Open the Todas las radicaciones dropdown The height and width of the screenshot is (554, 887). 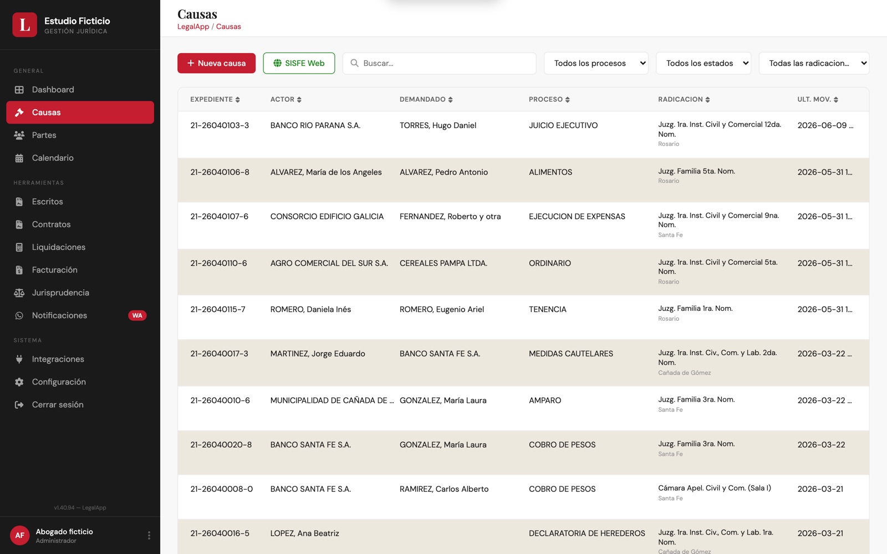click(x=814, y=63)
